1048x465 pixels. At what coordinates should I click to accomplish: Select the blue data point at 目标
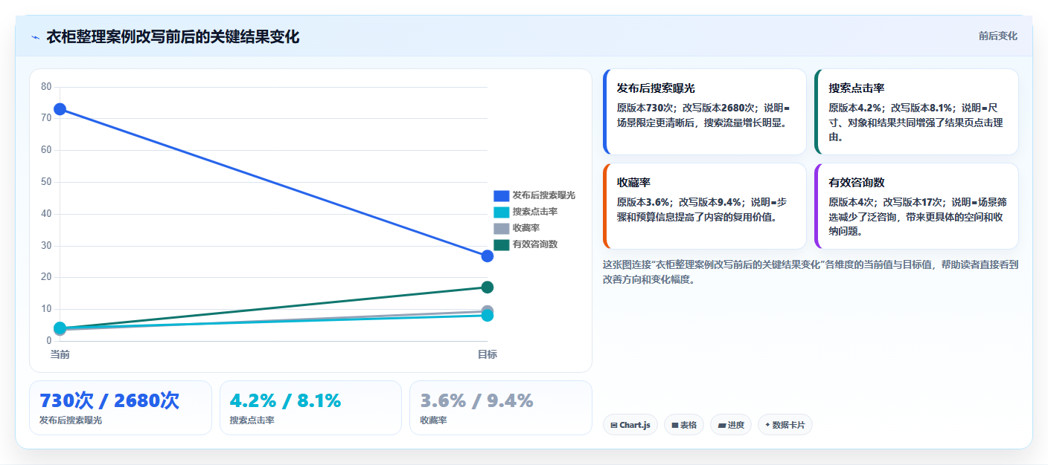tap(488, 256)
